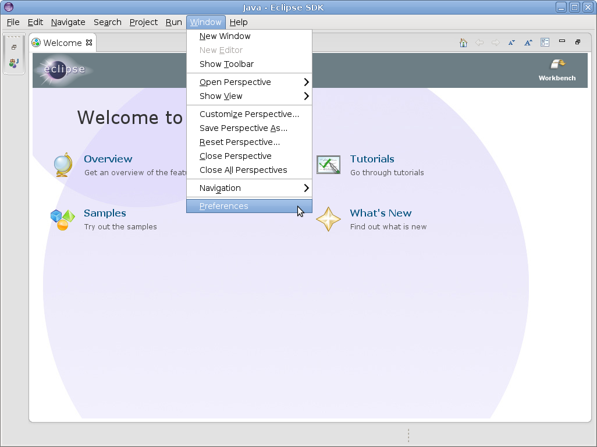This screenshot has height=447, width=597.
Task: Click the Restore icon in left trim bar
Action: point(14,48)
